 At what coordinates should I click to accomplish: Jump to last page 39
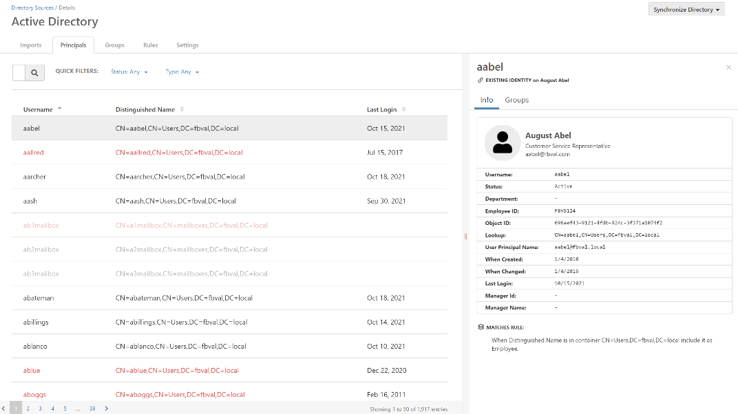(x=92, y=408)
